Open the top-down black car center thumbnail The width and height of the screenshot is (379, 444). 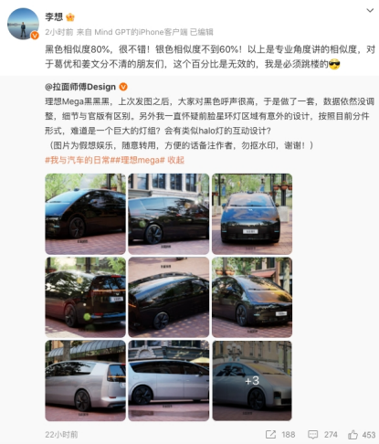point(169,297)
